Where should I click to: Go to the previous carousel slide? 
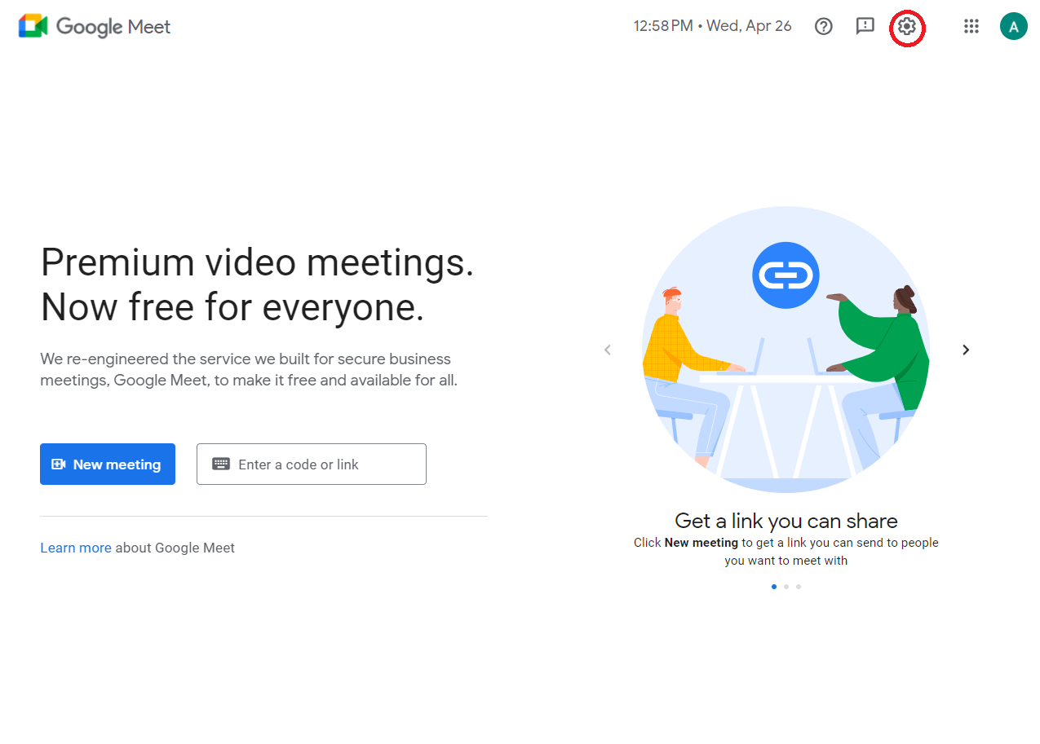[x=608, y=350]
